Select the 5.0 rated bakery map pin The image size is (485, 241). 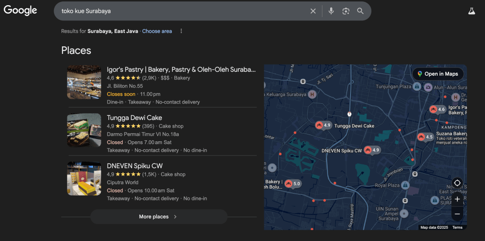coord(288,183)
